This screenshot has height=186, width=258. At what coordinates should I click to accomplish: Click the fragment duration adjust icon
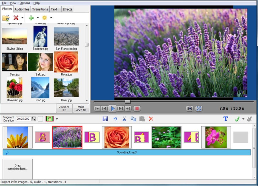pyautogui.click(x=34, y=119)
